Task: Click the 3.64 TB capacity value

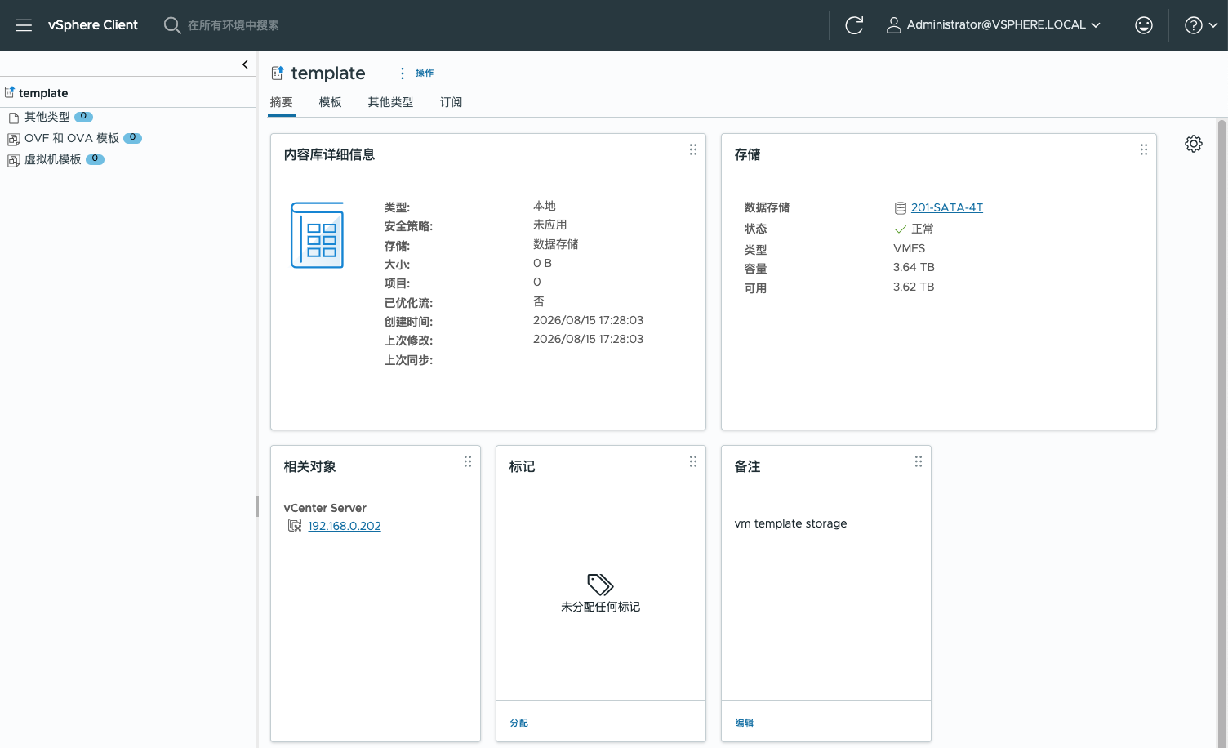Action: point(914,267)
